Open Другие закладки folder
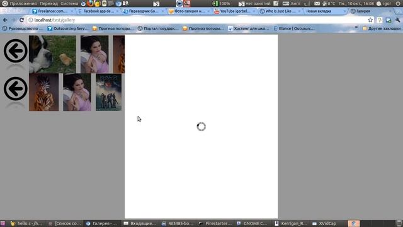Screen dimensions: 403x227 (x=382, y=28)
